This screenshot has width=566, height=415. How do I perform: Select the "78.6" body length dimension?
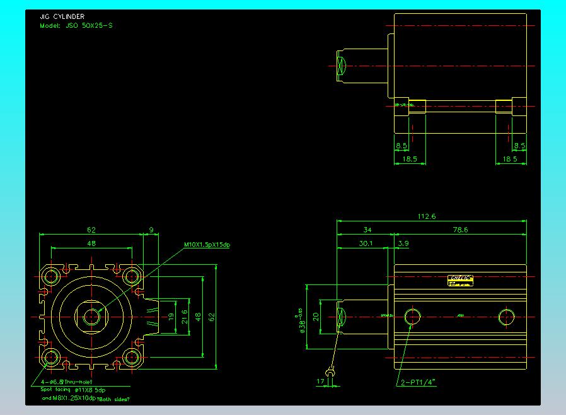[460, 230]
